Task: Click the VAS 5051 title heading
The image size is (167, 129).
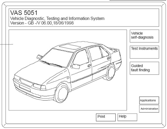Action: [x=24, y=13]
